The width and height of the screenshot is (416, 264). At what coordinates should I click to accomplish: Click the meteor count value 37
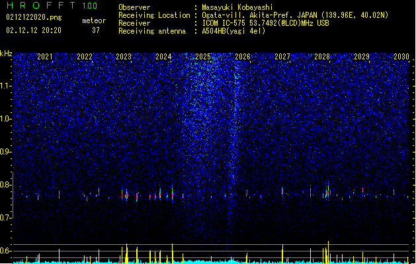pos(96,30)
